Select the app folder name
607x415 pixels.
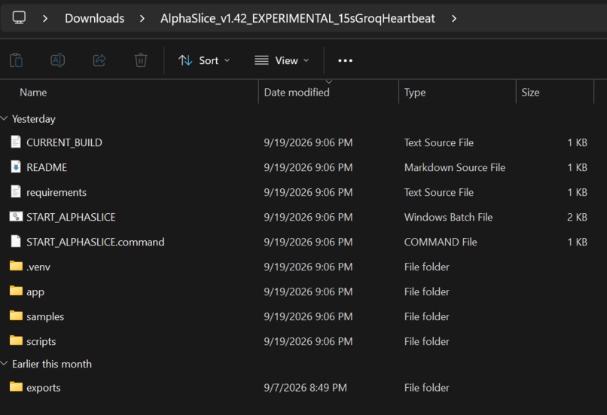pyautogui.click(x=35, y=292)
